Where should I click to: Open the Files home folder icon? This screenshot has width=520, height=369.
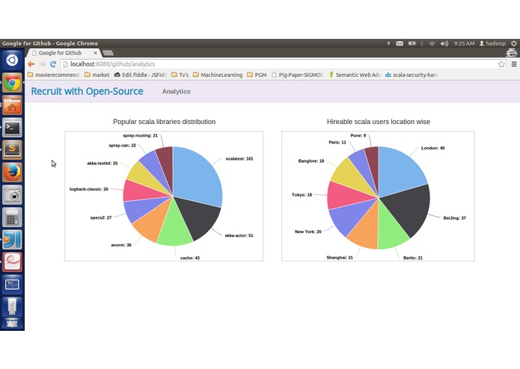pos(12,105)
